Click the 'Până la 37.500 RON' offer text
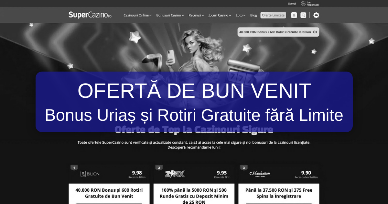The image size is (388, 204). pyautogui.click(x=279, y=193)
